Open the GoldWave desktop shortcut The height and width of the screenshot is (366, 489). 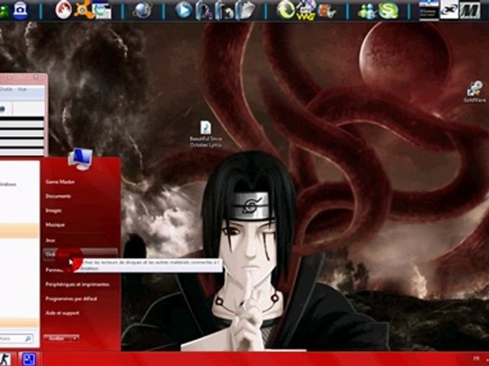(x=475, y=92)
